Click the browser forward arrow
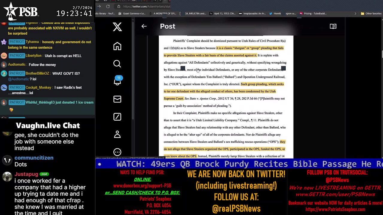 point(99,6)
